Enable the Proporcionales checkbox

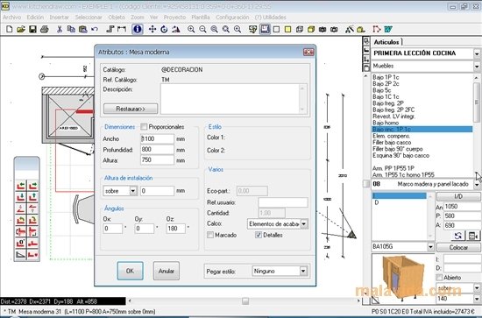tap(144, 126)
